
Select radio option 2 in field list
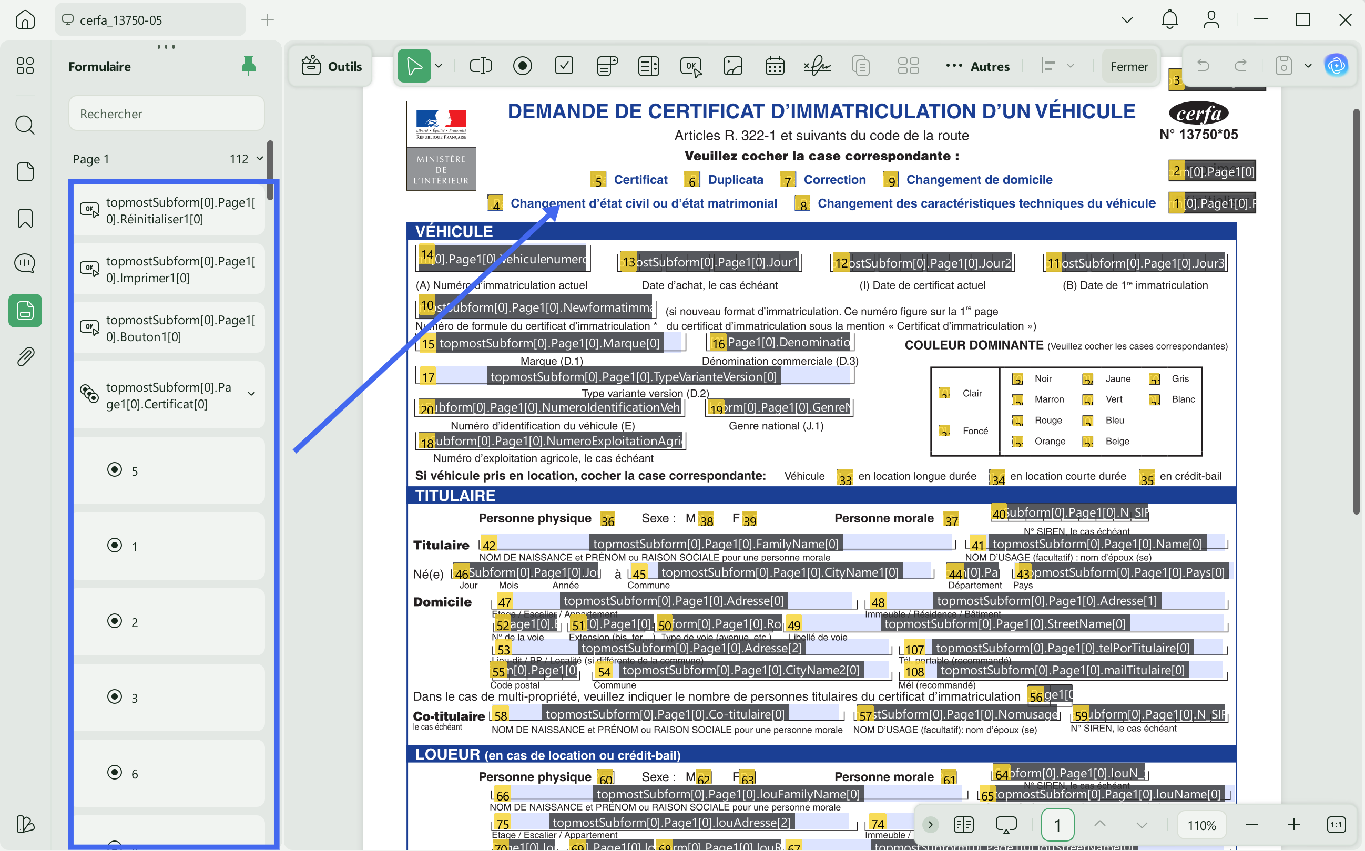click(115, 621)
